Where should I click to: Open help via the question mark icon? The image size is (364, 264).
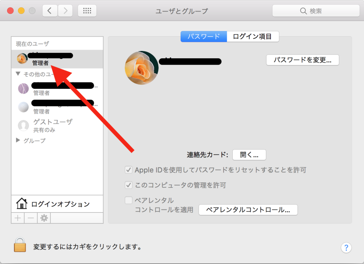346,248
